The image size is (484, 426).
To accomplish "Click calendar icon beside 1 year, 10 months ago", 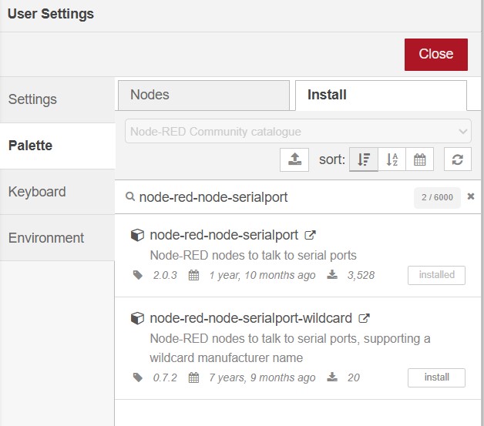I will point(193,275).
